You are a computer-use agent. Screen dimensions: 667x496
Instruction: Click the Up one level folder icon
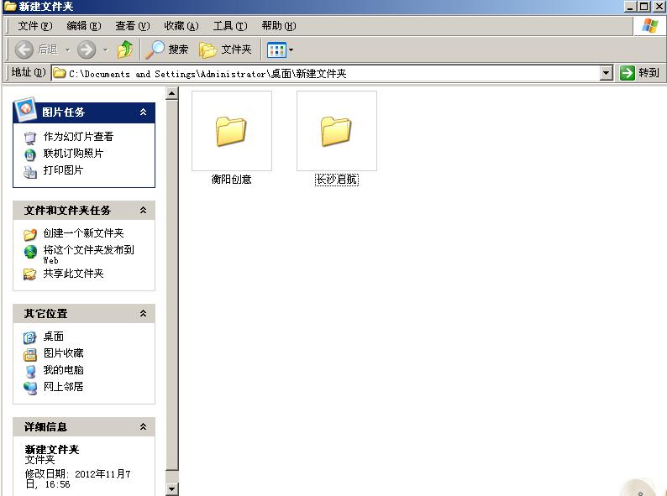point(125,50)
